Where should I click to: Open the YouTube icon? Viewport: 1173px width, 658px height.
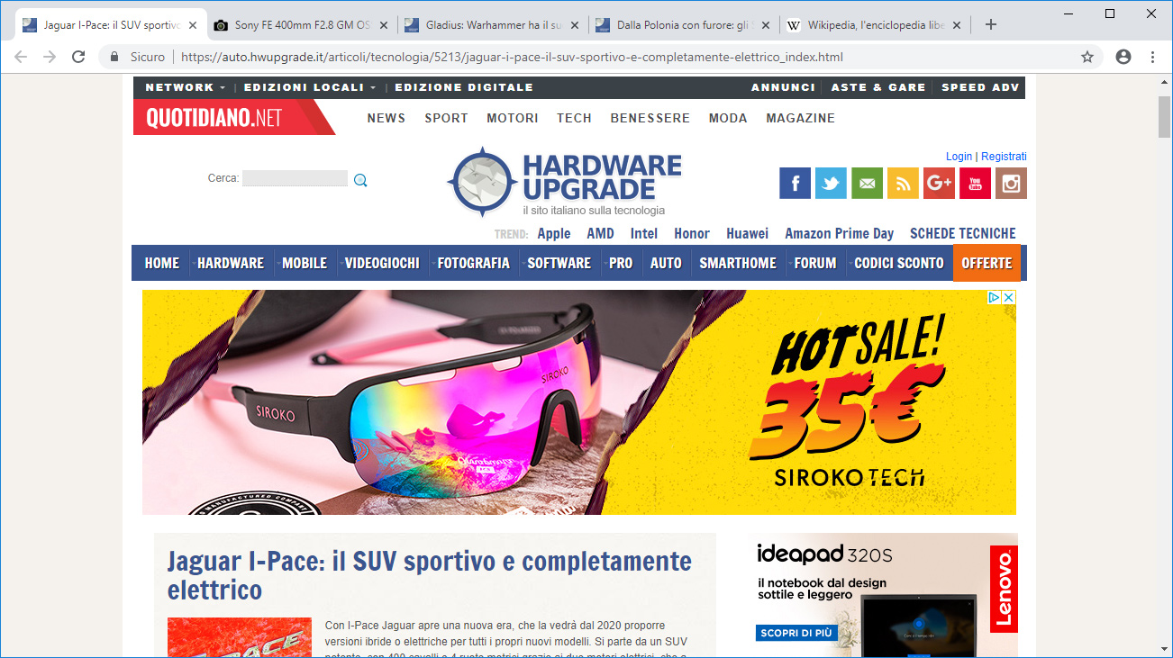click(975, 184)
